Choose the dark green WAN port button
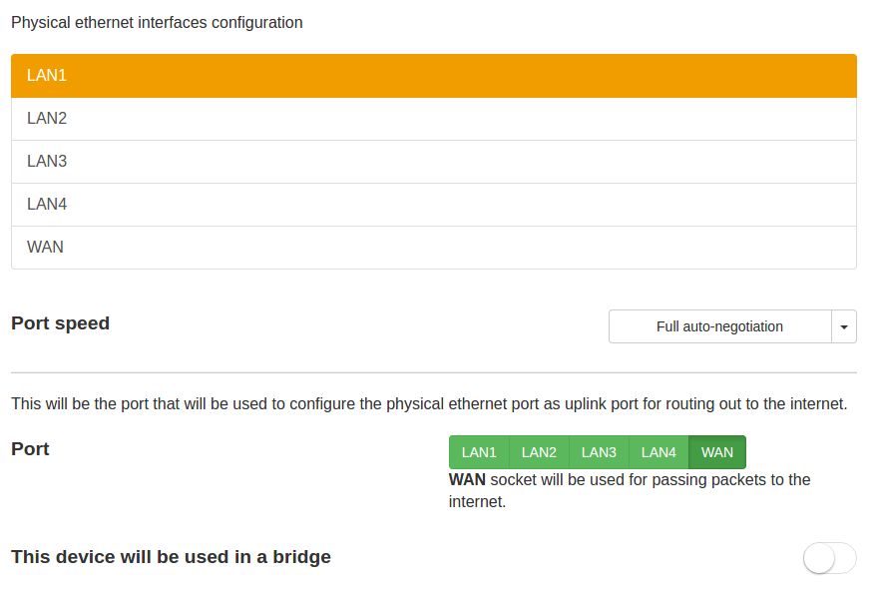The image size is (879, 594). coord(716,452)
